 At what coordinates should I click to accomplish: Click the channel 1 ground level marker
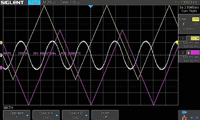1,43
